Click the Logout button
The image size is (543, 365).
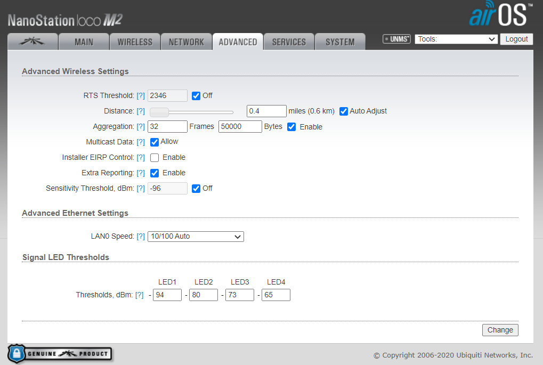pos(516,39)
